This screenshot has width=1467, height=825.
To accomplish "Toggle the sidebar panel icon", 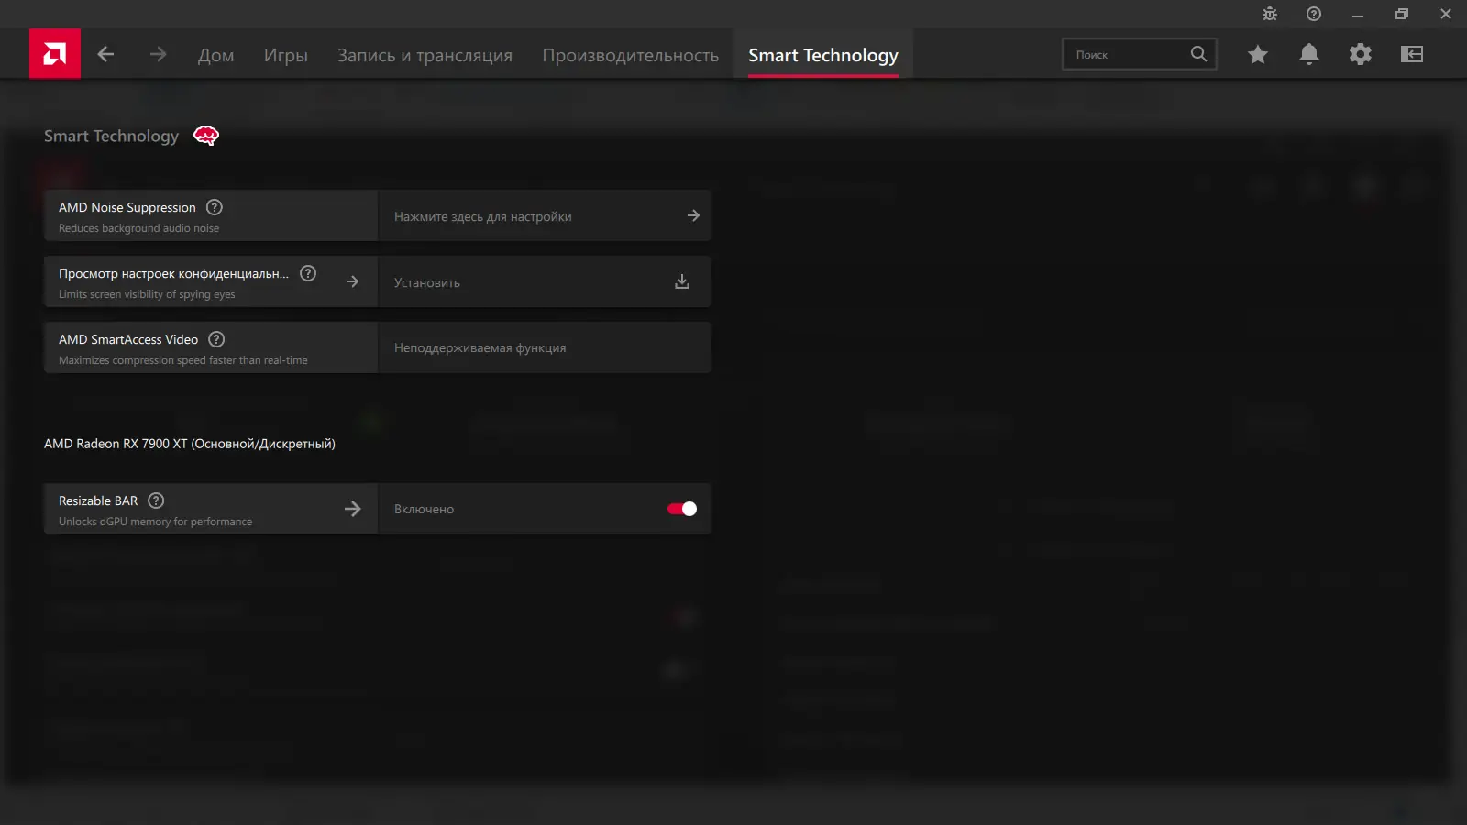I will [1412, 54].
